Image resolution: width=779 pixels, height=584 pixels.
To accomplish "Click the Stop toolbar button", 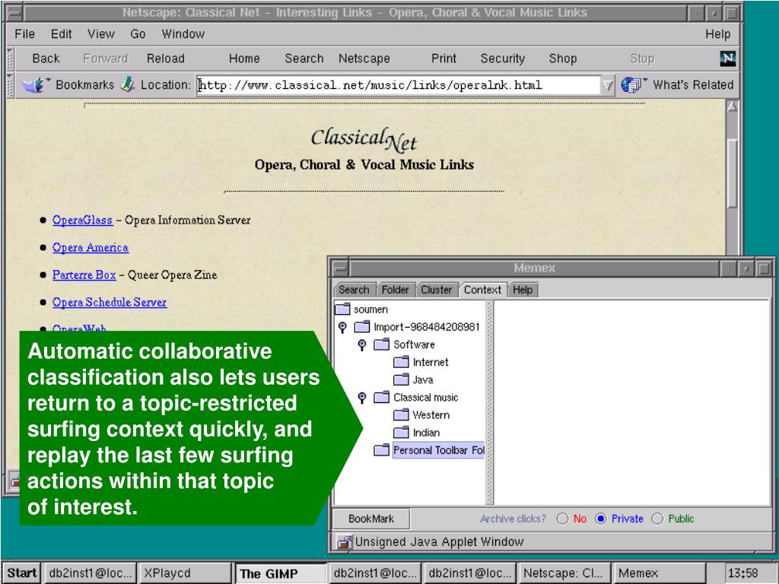I will [642, 59].
